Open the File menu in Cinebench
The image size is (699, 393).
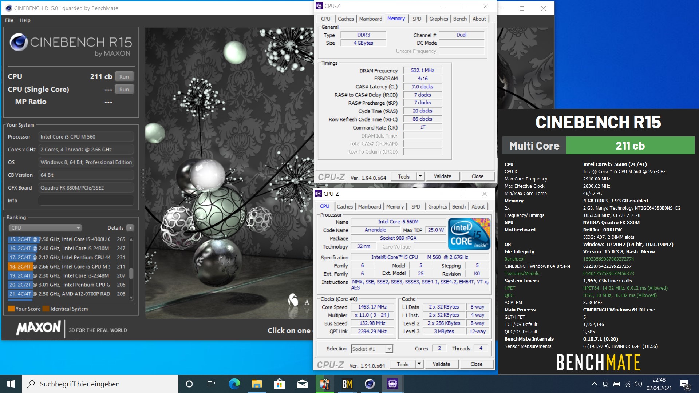coord(9,20)
